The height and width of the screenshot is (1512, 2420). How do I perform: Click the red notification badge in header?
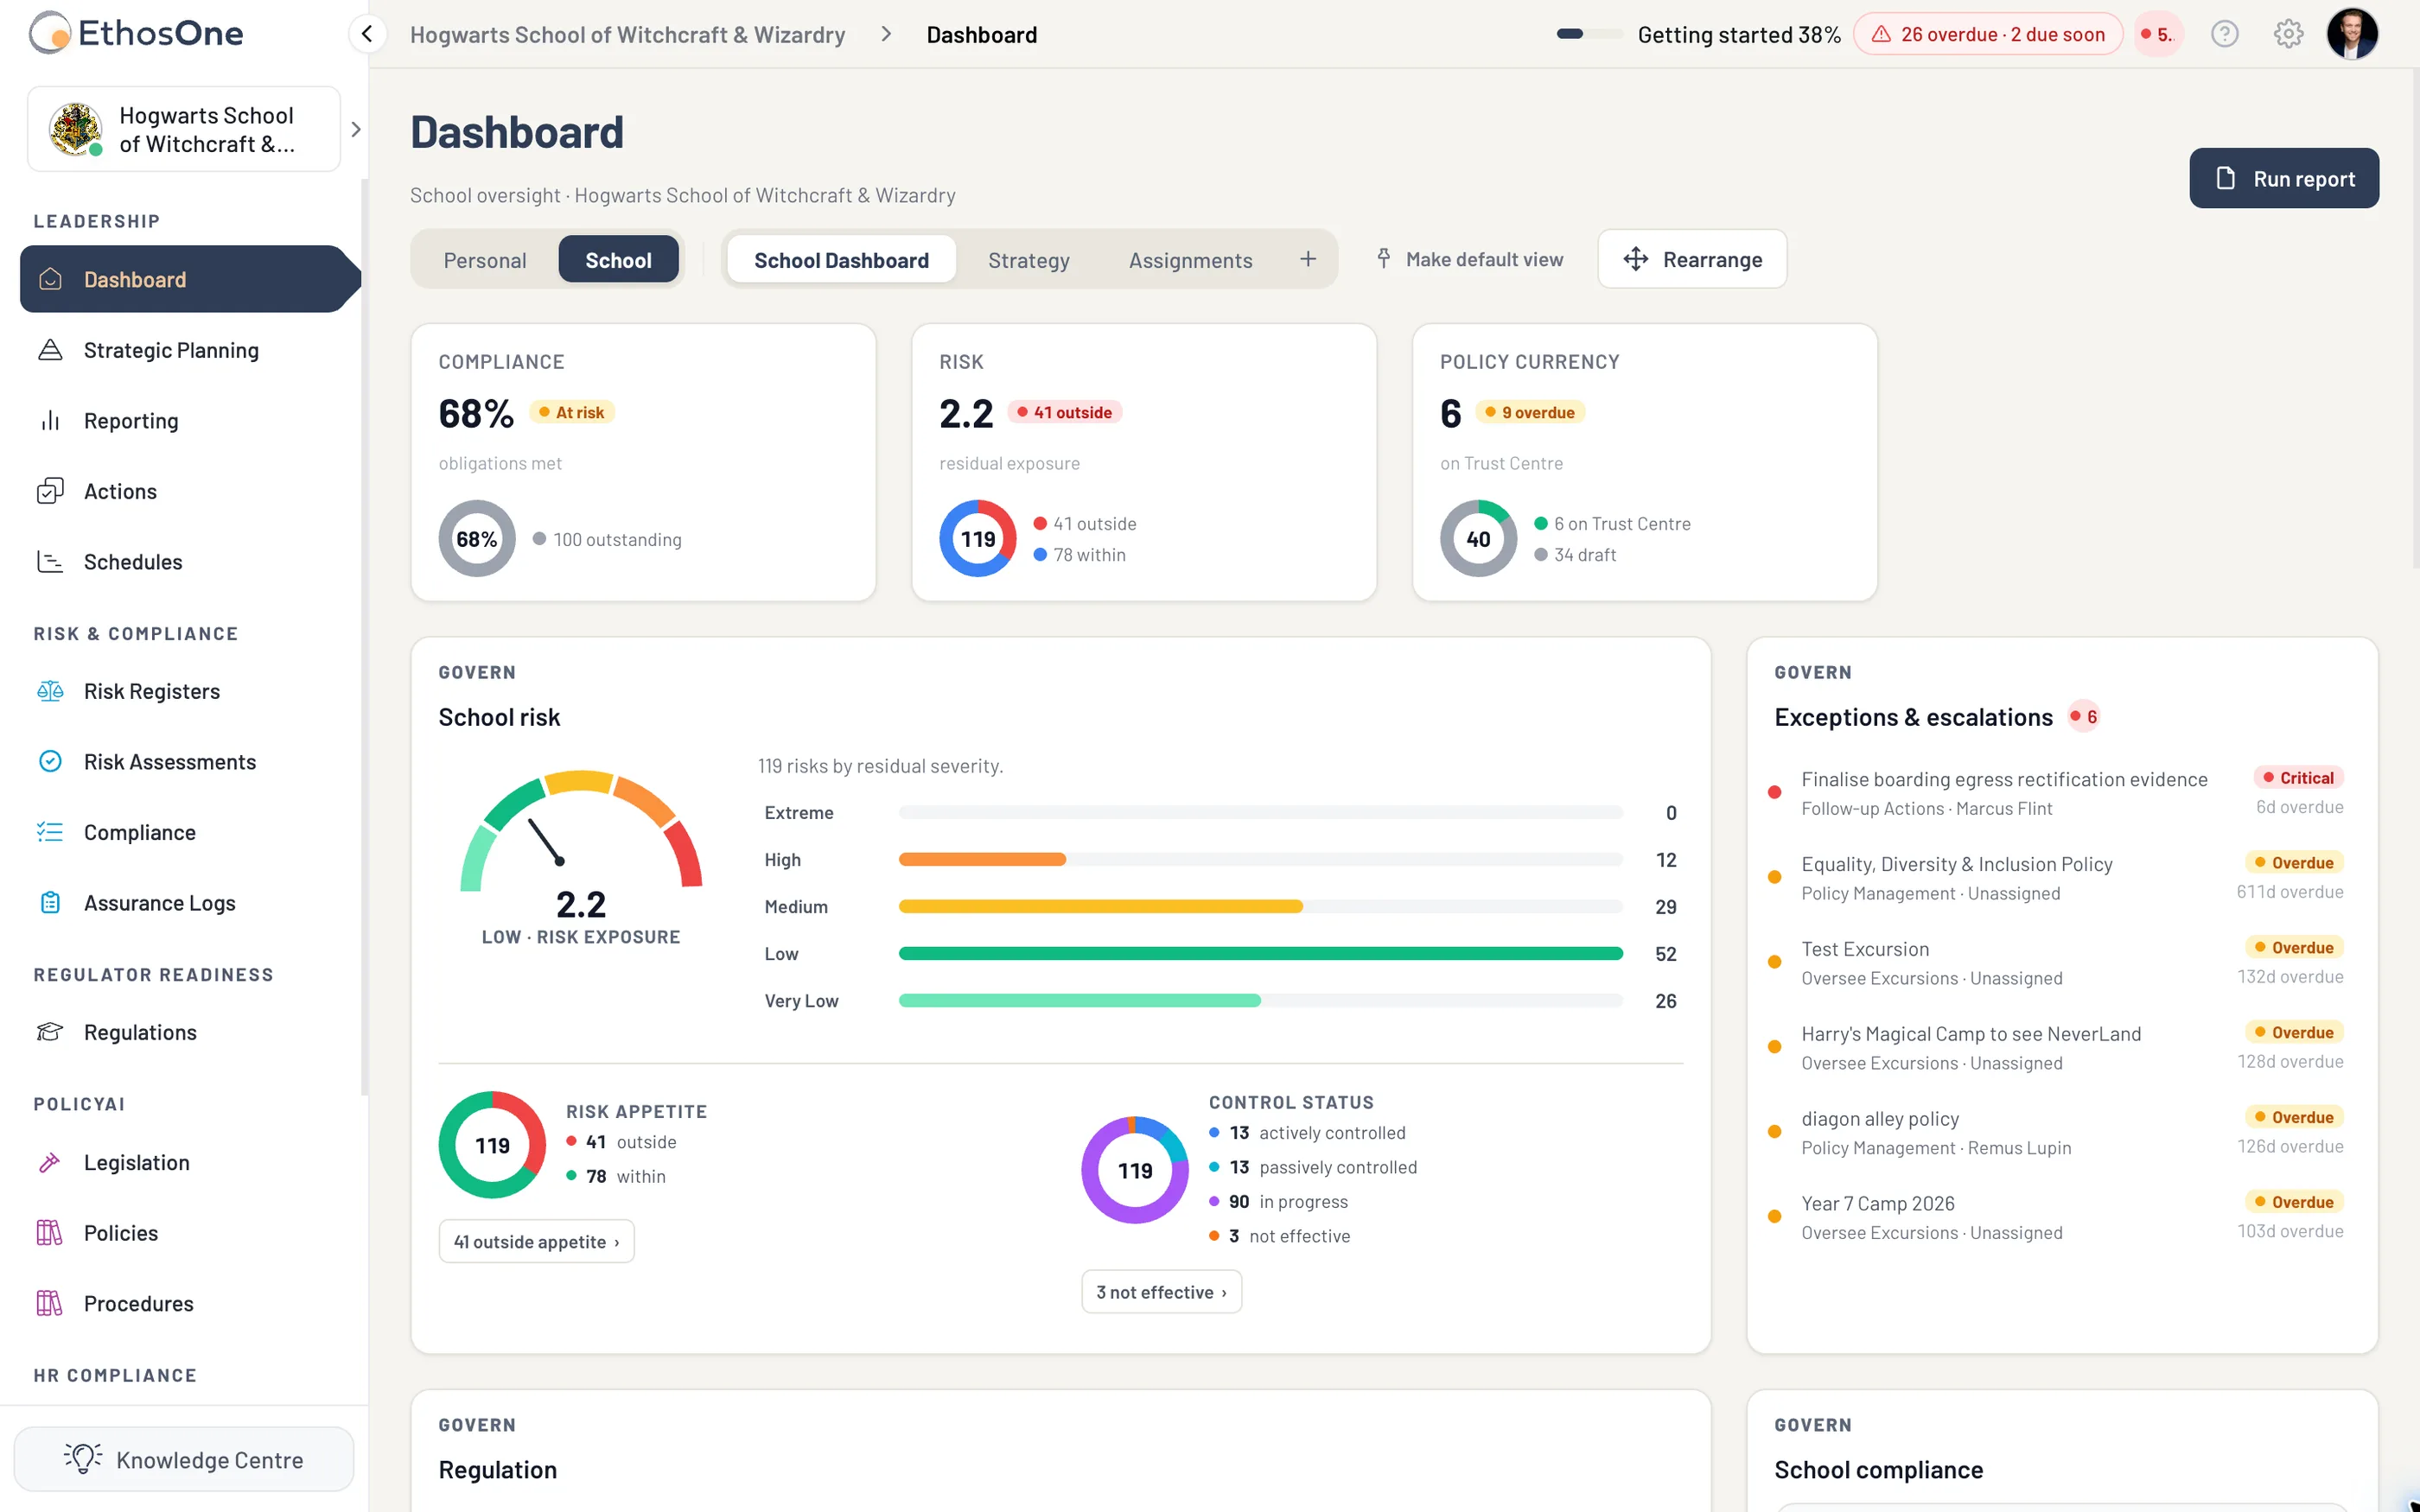pyautogui.click(x=2158, y=34)
